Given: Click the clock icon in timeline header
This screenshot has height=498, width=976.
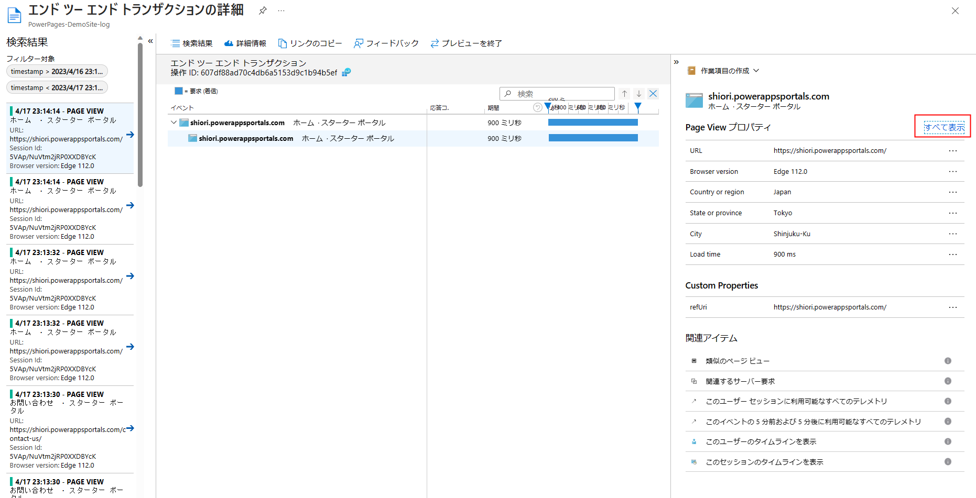Looking at the screenshot, I should pos(537,107).
